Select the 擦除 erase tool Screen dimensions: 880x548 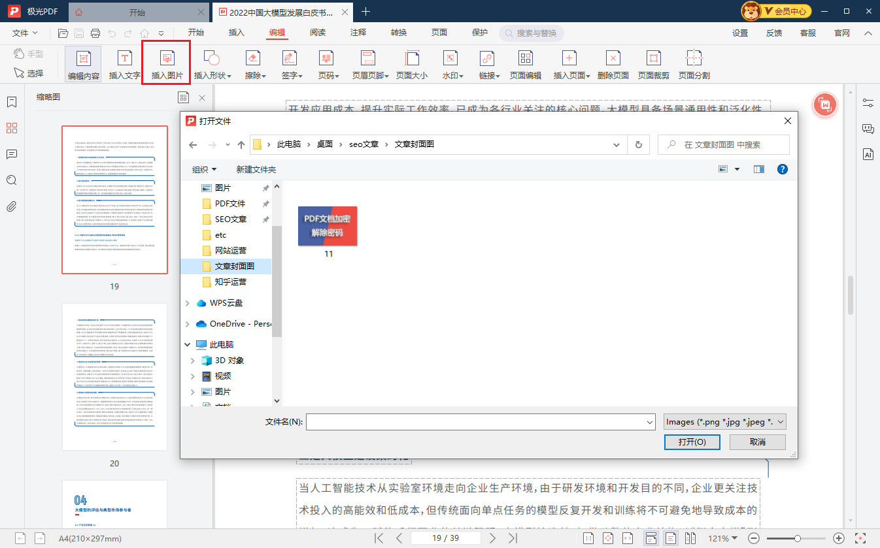click(x=255, y=65)
